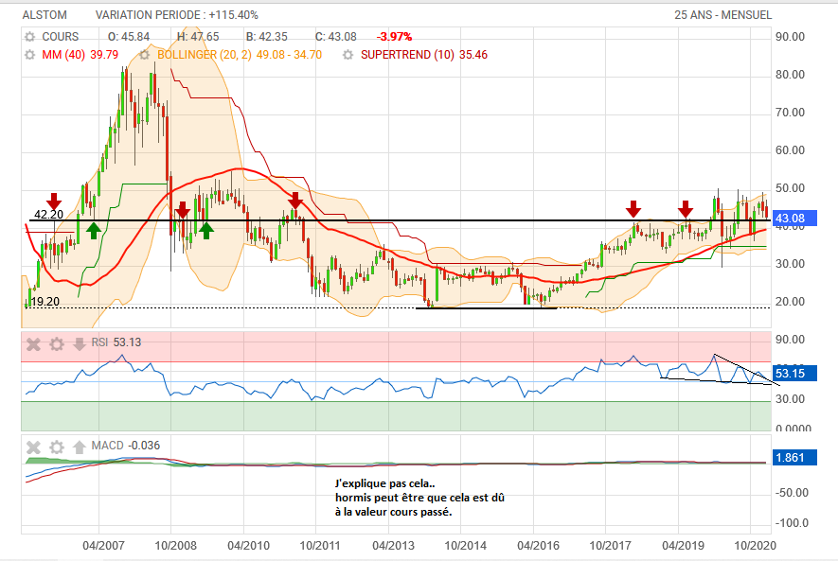Open settings gear for BOLLINGER indicator
838x561 pixels.
(x=144, y=55)
